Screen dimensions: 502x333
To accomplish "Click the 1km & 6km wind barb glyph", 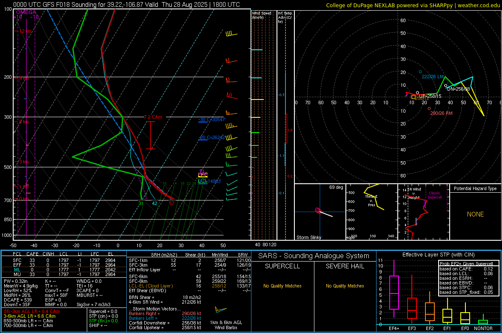I will pos(220,310).
